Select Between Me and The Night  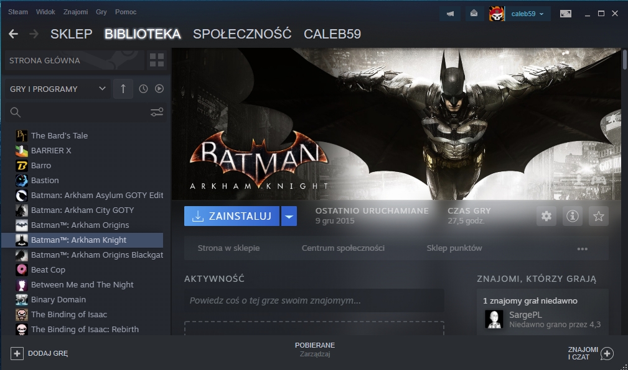click(x=82, y=285)
